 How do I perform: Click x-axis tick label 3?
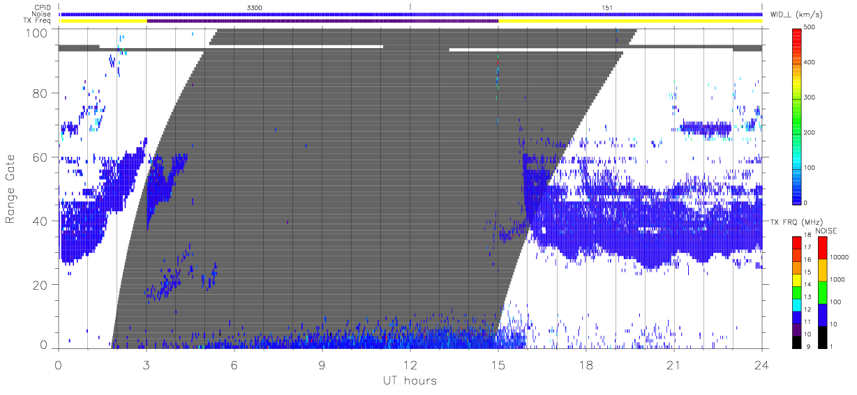[x=146, y=364]
